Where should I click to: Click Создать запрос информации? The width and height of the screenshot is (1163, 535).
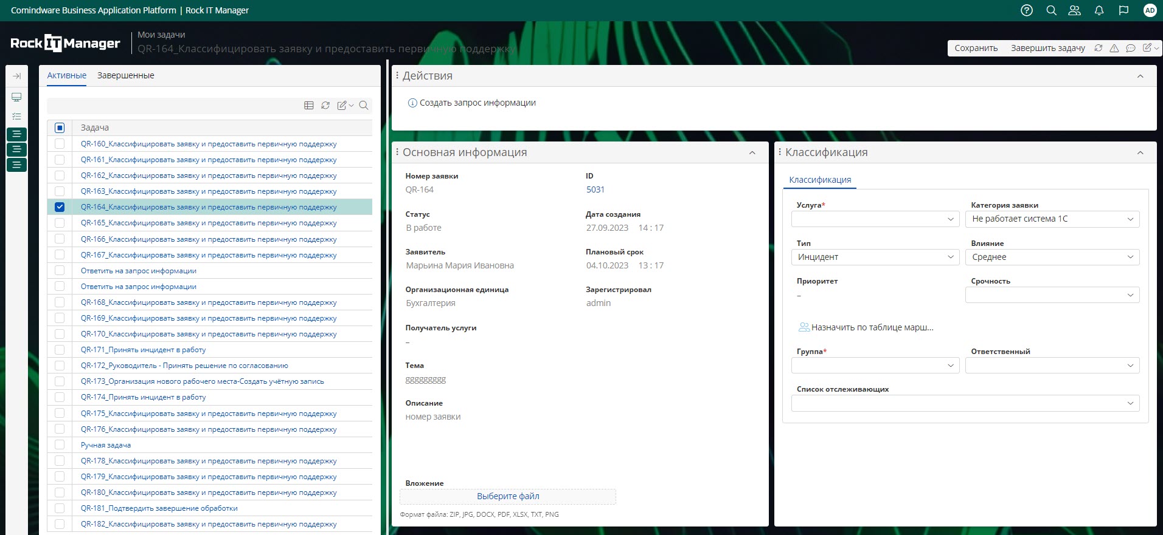[472, 103]
